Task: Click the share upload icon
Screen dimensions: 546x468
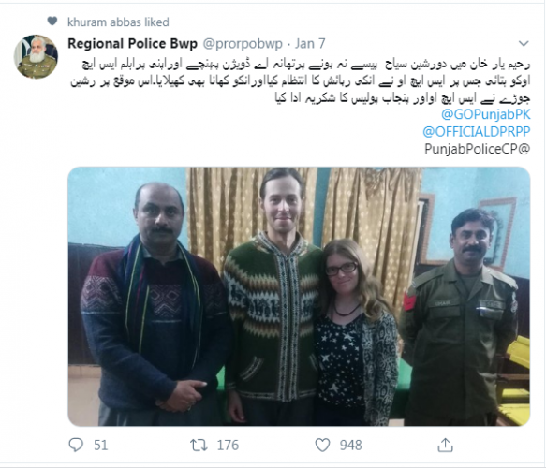Action: (x=445, y=445)
